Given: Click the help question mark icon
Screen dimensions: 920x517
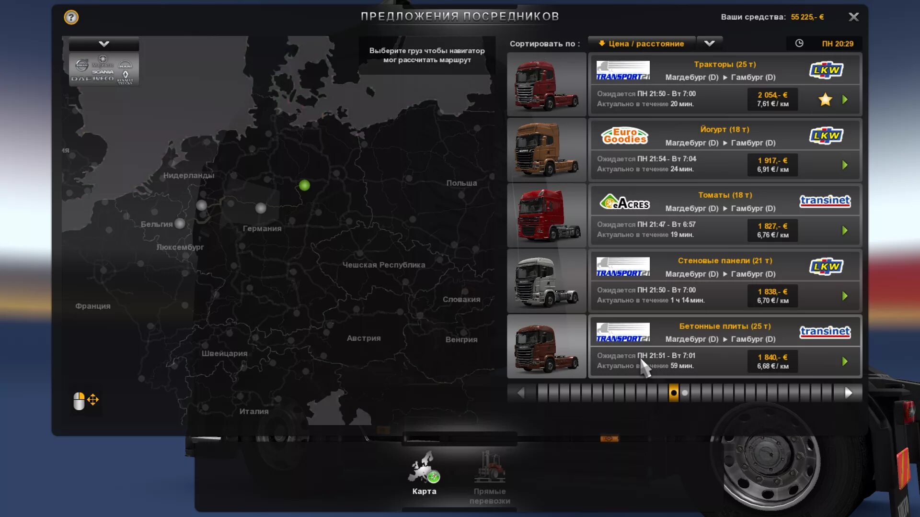Looking at the screenshot, I should coord(71,17).
